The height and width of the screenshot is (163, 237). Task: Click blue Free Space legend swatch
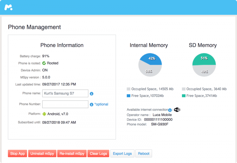coord(129,96)
